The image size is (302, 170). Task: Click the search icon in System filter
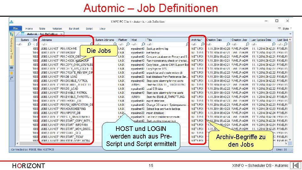click(x=29, y=44)
